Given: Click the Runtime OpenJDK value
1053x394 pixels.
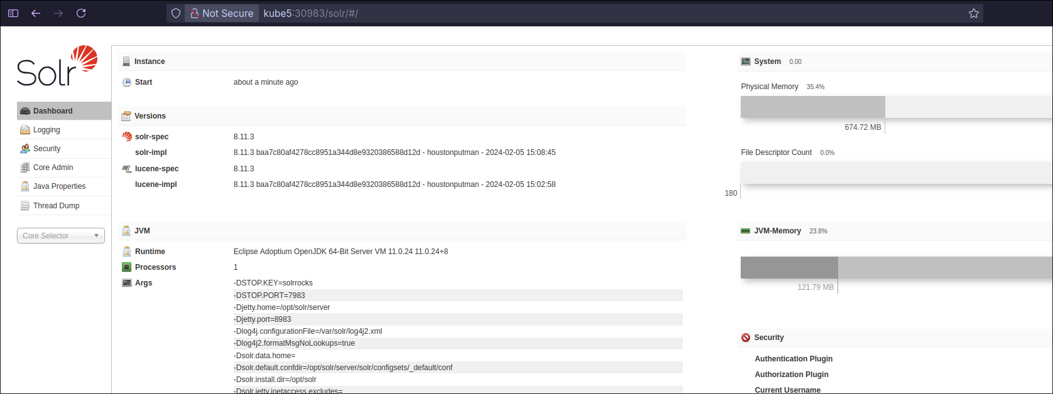Looking at the screenshot, I should [x=341, y=252].
